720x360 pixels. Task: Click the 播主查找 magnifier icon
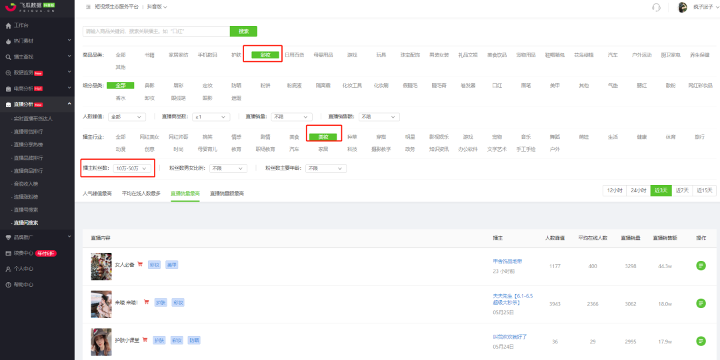click(x=8, y=57)
